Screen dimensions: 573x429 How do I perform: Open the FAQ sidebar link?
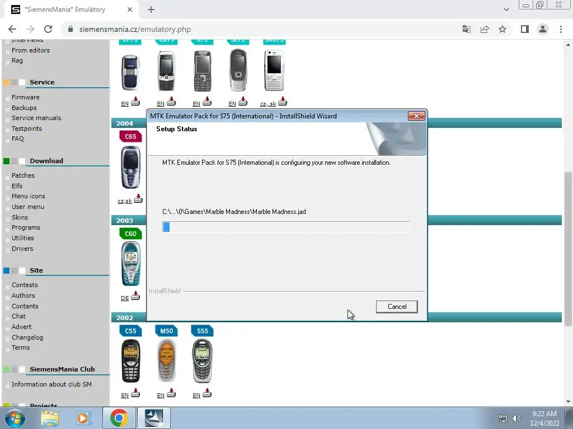17,139
